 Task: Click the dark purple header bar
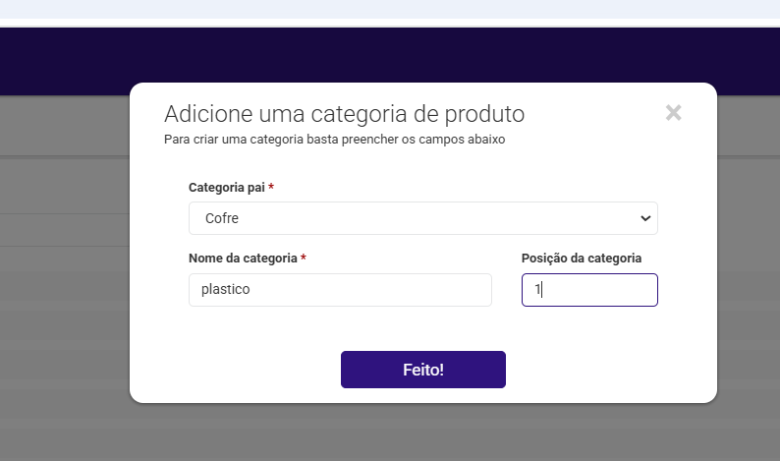[x=393, y=59]
